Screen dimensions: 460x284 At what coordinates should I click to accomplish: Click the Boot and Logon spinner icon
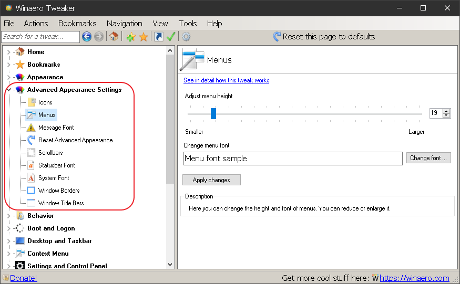click(x=20, y=228)
